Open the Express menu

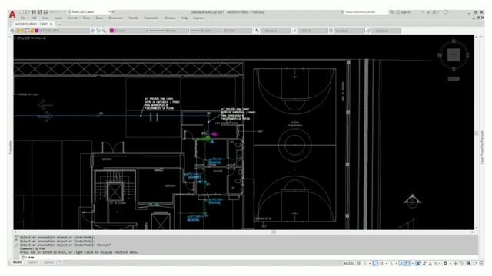click(198, 18)
